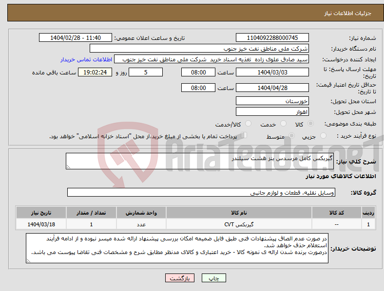Viewport: 384px width, 291px height.
Task: Click the نام کالا column header
Action: pos(239,213)
